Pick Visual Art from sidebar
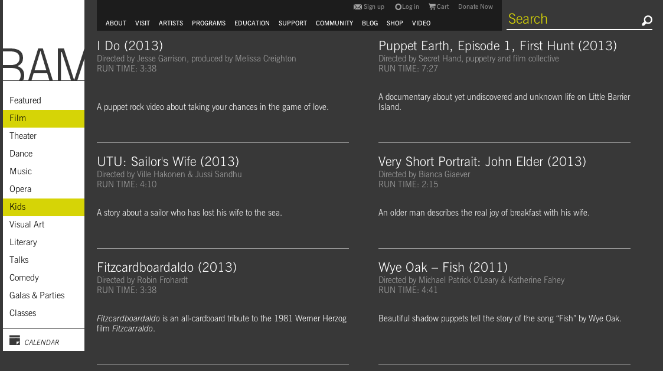Viewport: 663px width, 371px height. click(27, 224)
